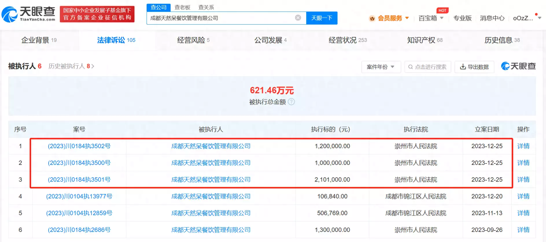Open case (2023)川0184执3500号
The height and width of the screenshot is (242, 546).
pos(79,163)
